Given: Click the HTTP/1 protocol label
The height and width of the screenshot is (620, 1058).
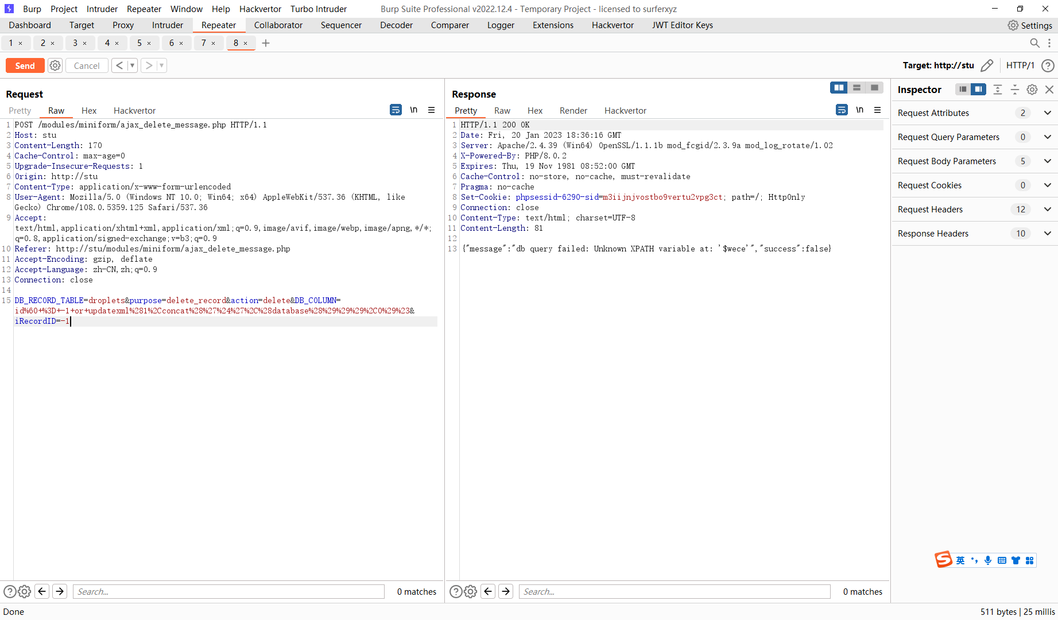Looking at the screenshot, I should point(1020,65).
